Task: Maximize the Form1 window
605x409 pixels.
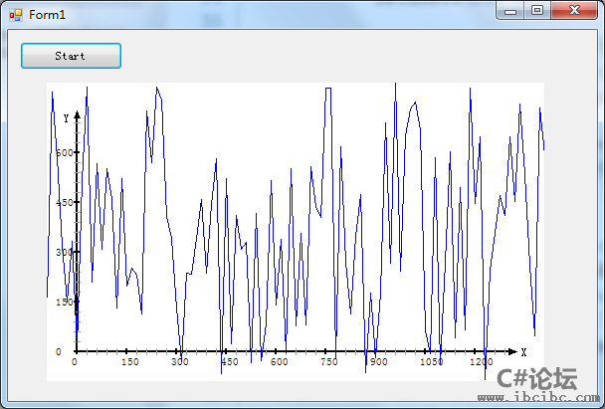Action: click(537, 11)
